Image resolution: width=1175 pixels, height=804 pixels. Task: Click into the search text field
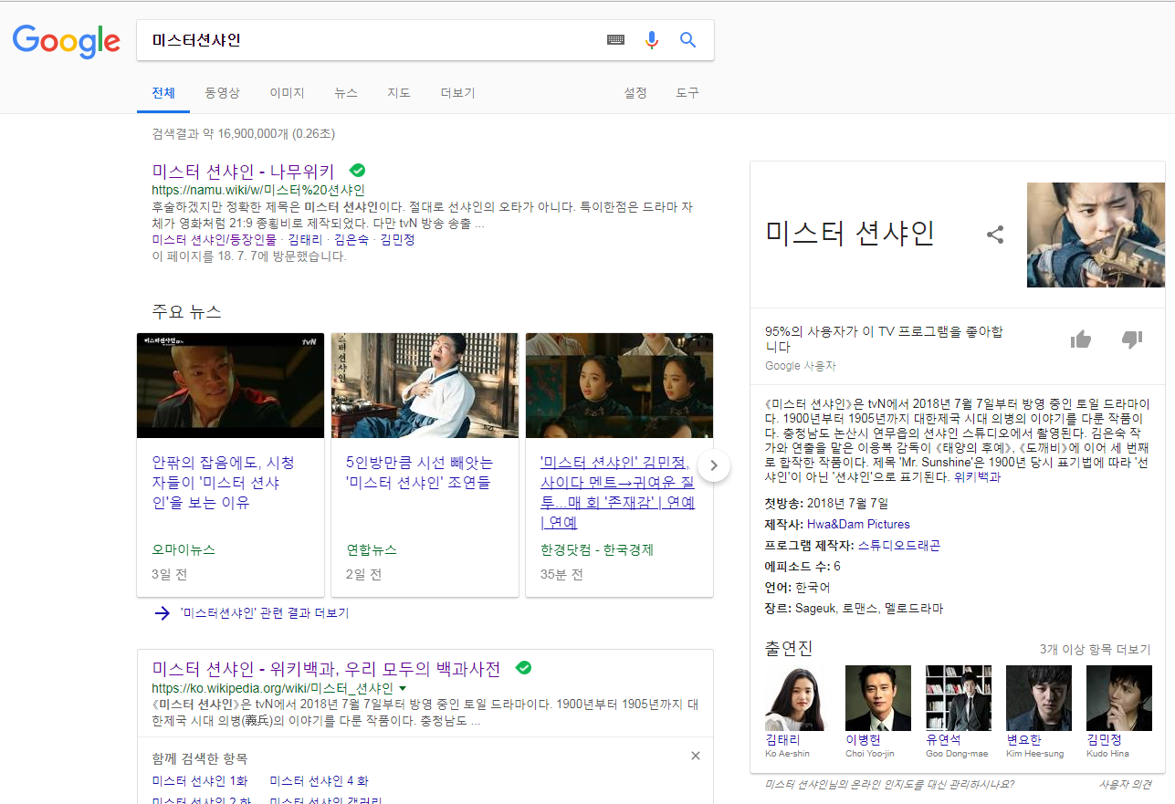tap(365, 40)
